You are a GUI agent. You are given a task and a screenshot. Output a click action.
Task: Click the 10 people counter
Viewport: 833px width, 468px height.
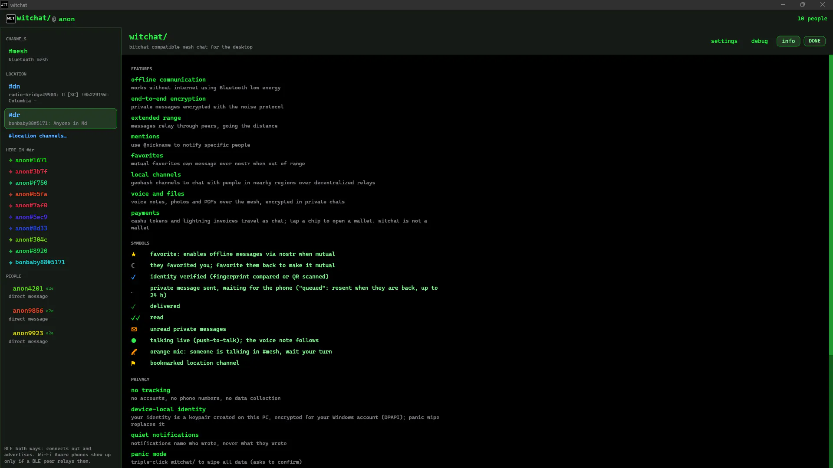click(812, 19)
